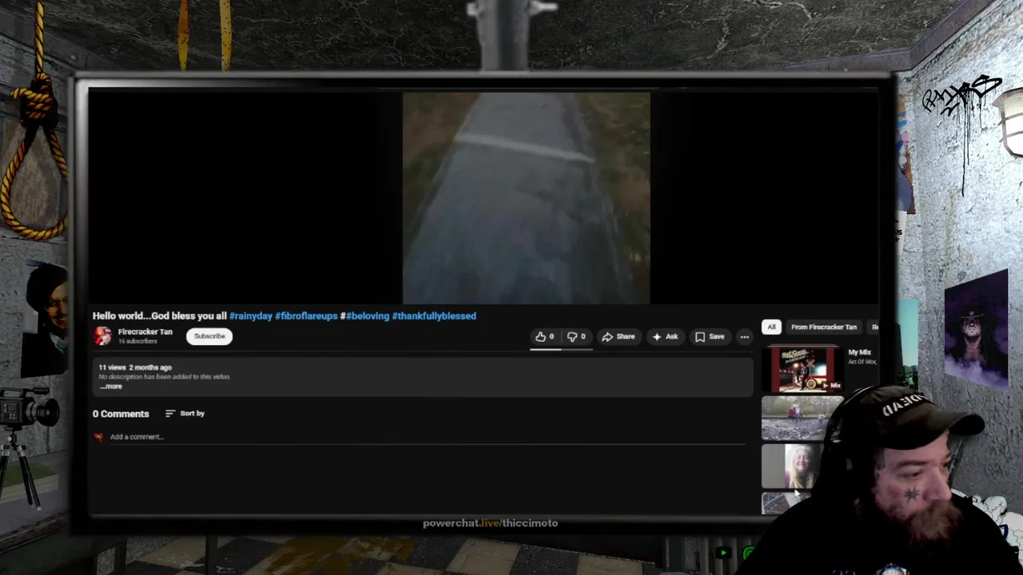Click the partially visible chip after From Firecracker Tan

[x=874, y=327]
